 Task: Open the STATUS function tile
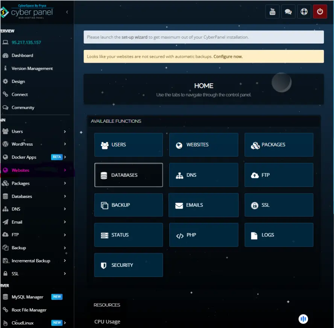128,235
